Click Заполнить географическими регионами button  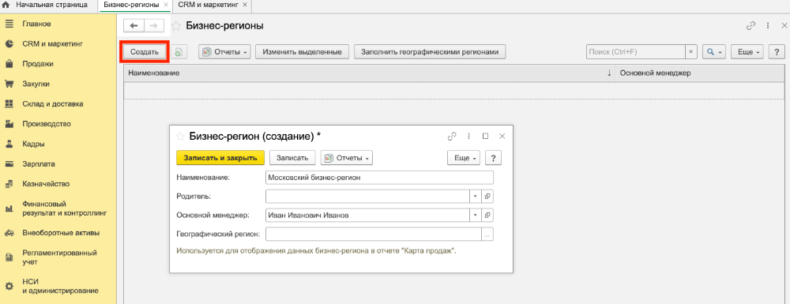pyautogui.click(x=430, y=52)
